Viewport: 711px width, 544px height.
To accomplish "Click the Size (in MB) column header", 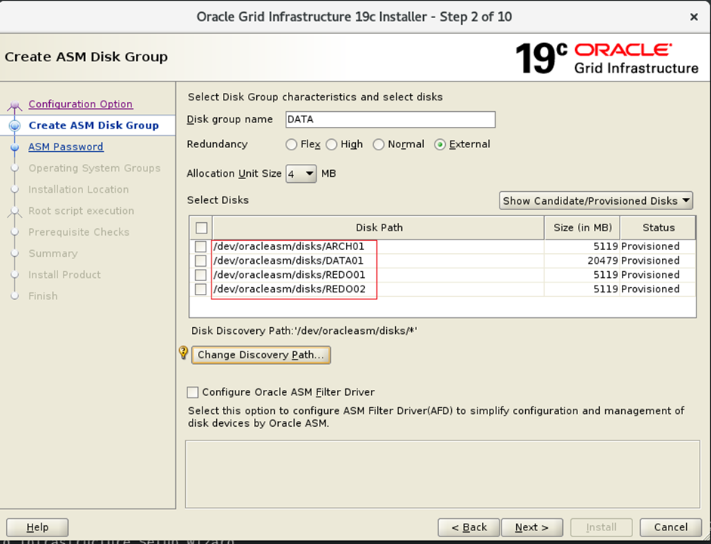I will click(x=583, y=227).
